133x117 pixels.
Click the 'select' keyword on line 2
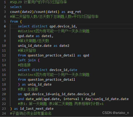[16, 7]
